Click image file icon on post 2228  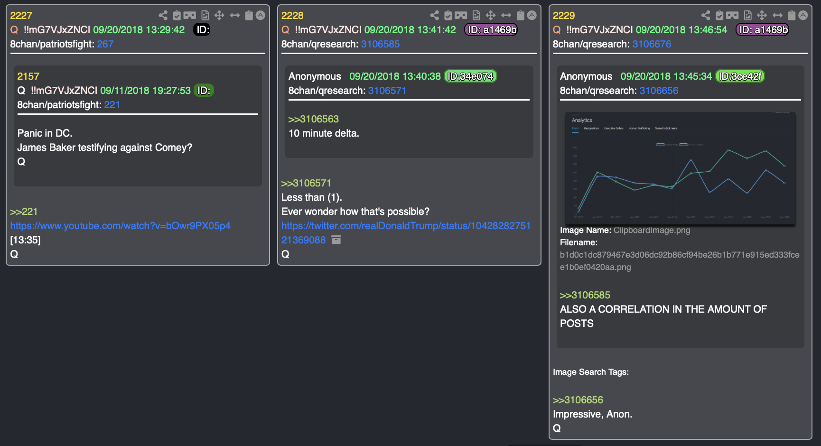tap(476, 15)
